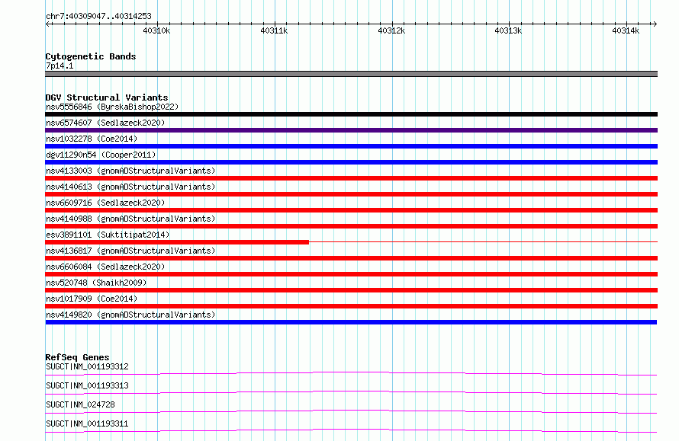Click the nsv4133003 gnomAD label
Image resolution: width=679 pixels, height=441 pixels.
click(130, 171)
